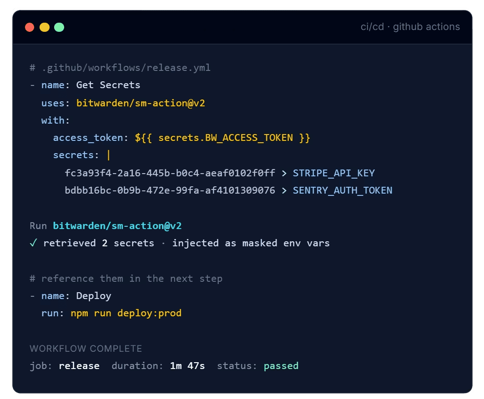Image resolution: width=484 pixels, height=399 pixels.
Task: Click 'bitwarden/sm-action@v2' in the uses line
Action: (141, 103)
